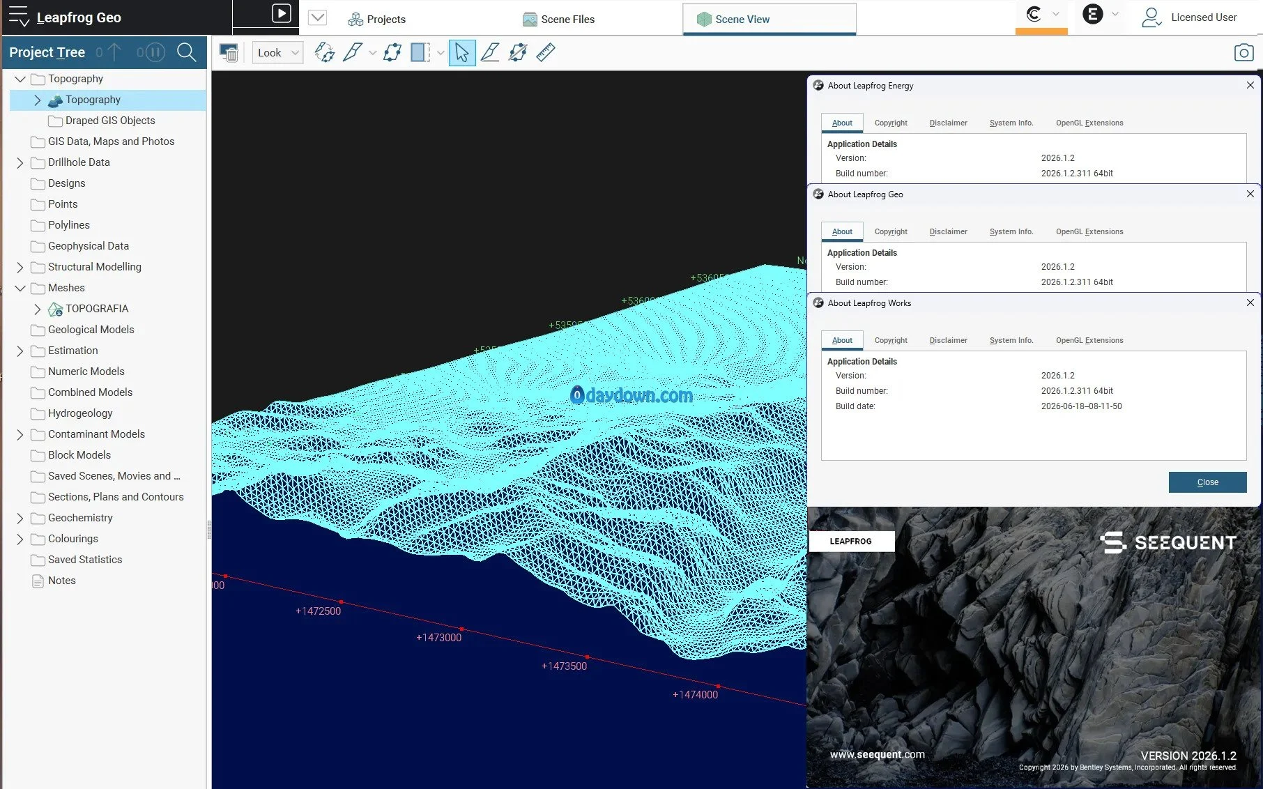
Task: Open the tab list dropdown arrow beside Projects
Action: [318, 17]
